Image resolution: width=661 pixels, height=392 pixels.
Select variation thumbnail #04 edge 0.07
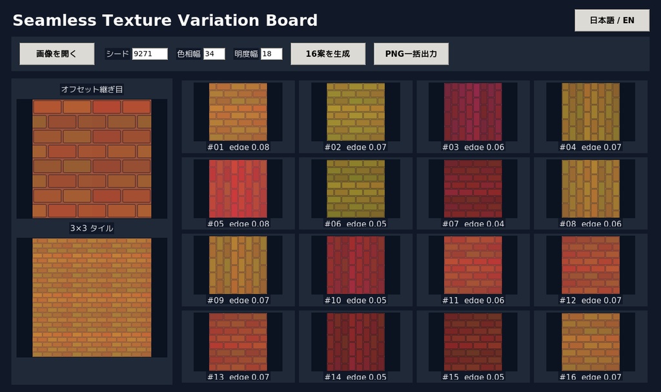click(x=591, y=112)
